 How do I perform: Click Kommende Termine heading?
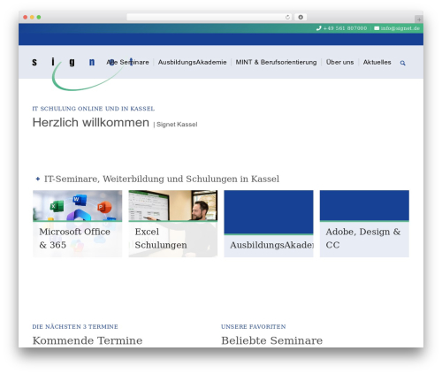pyautogui.click(x=88, y=340)
